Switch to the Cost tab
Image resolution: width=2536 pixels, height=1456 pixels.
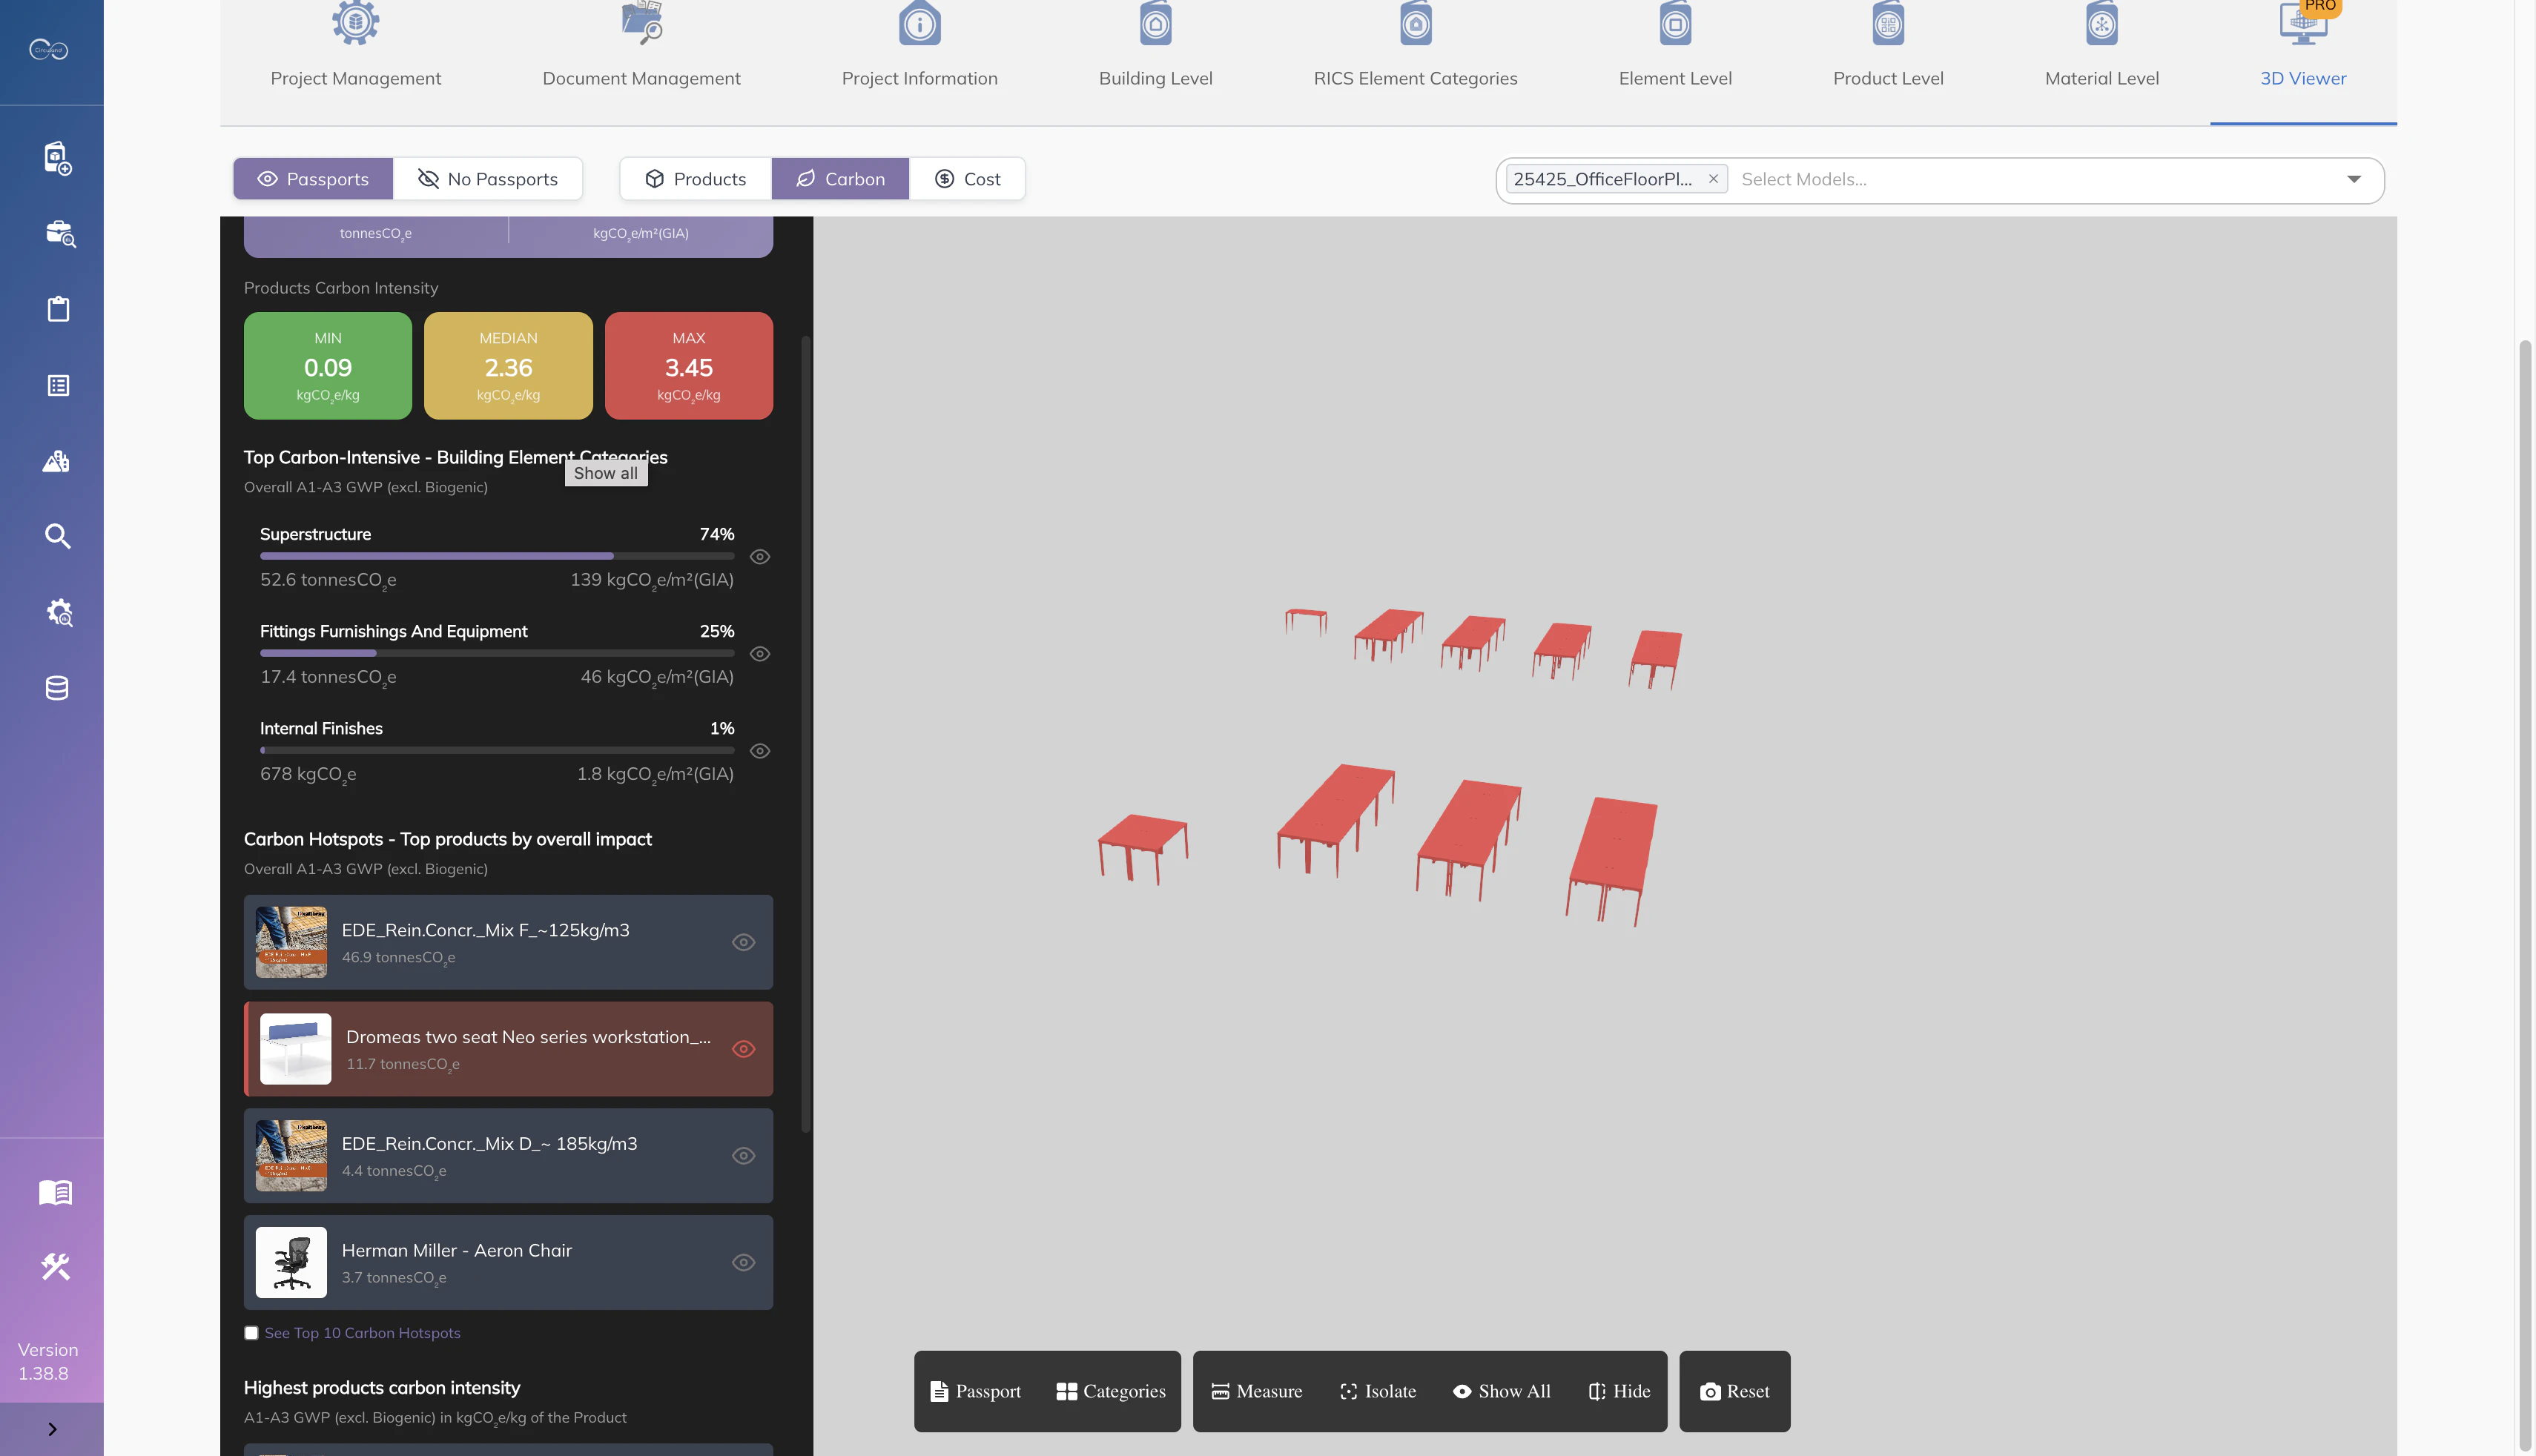(967, 179)
